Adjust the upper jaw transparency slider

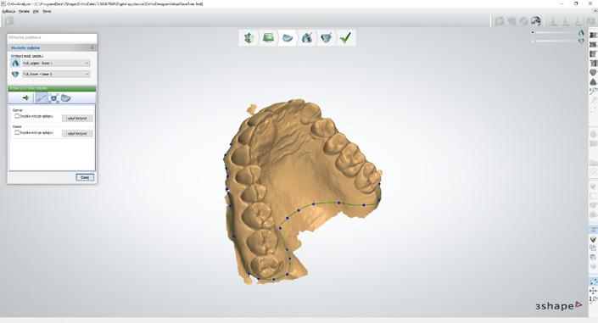555,33
